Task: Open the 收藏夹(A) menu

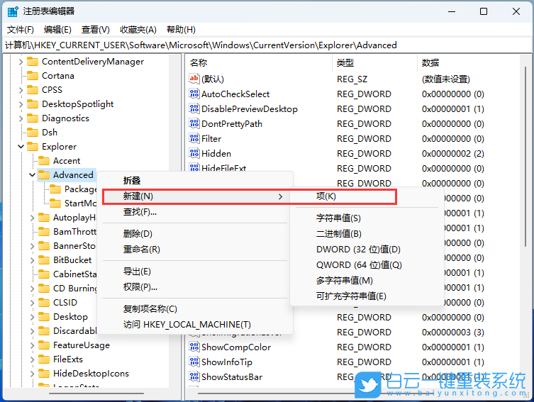Action: (138, 30)
